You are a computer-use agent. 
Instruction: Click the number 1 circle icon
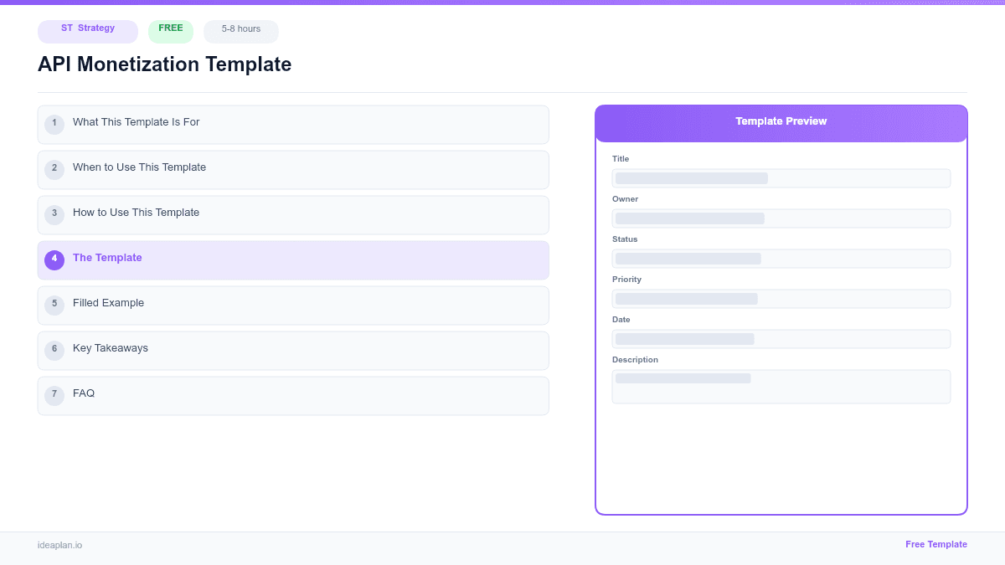[54, 124]
